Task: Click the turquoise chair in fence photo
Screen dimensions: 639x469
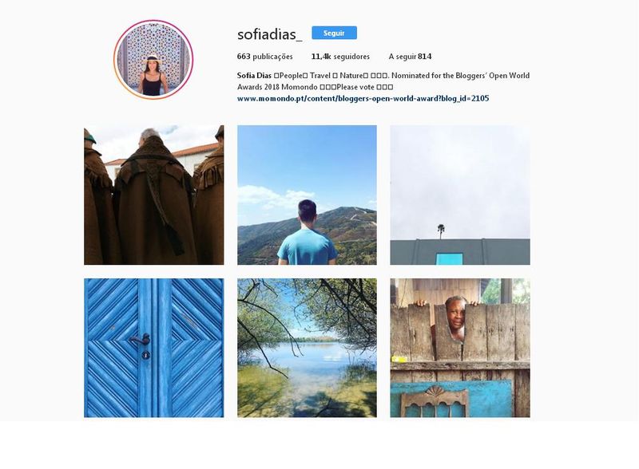Action: pos(435,402)
